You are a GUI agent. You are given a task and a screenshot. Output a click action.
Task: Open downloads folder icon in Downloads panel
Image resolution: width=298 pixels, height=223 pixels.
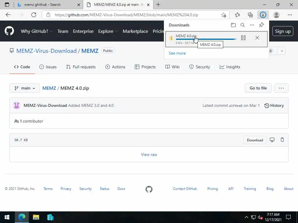coord(233,25)
